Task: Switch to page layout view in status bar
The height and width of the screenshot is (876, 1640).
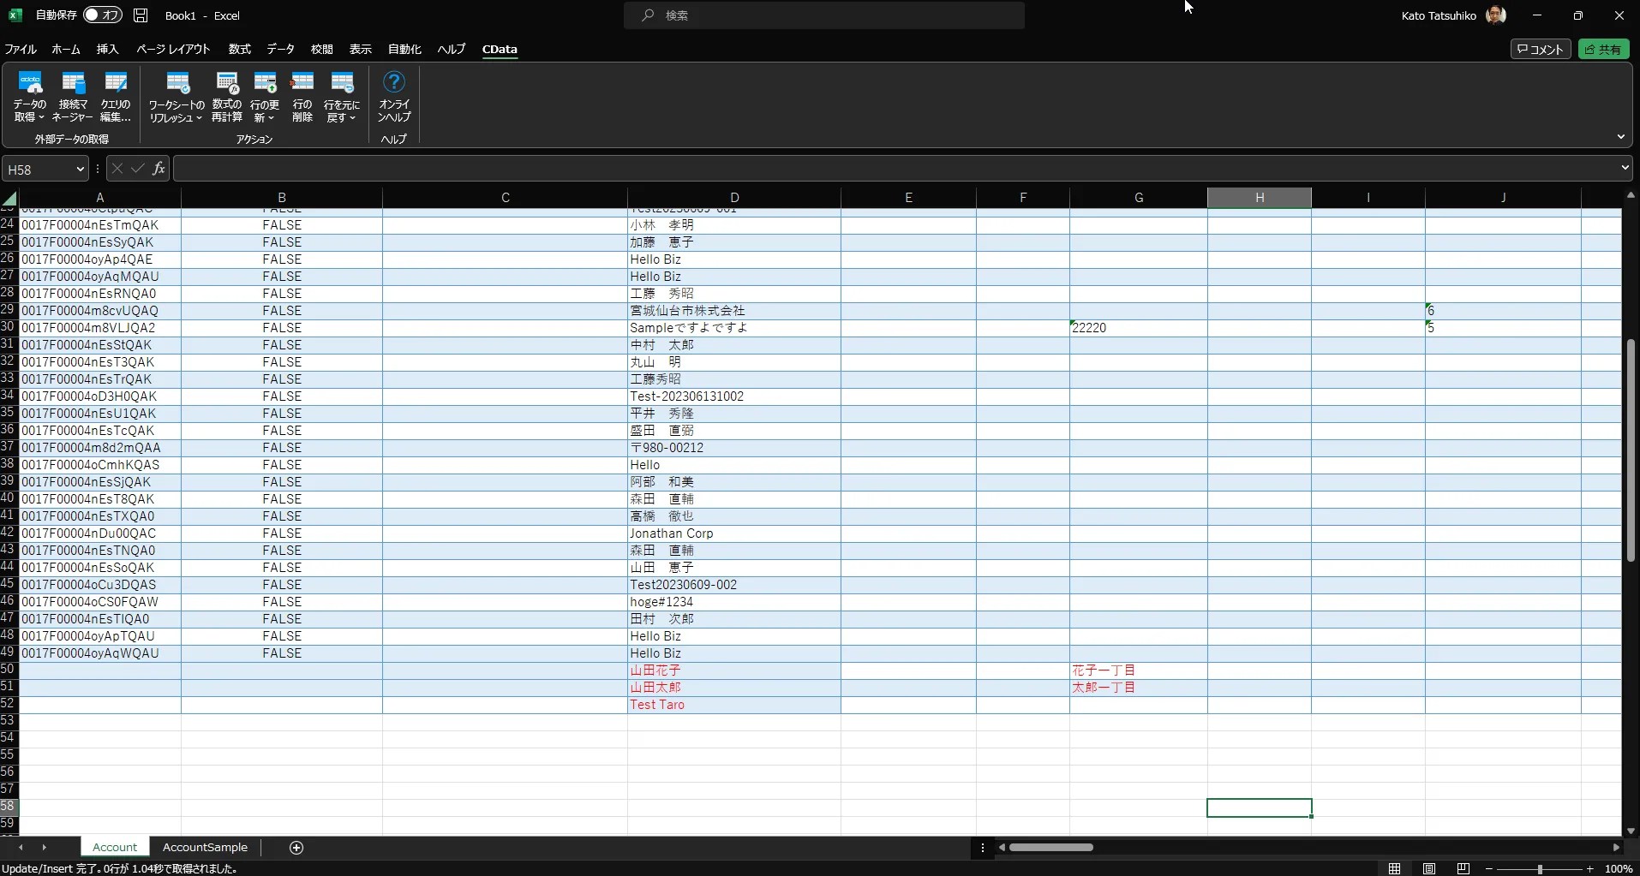Action: click(x=1429, y=868)
